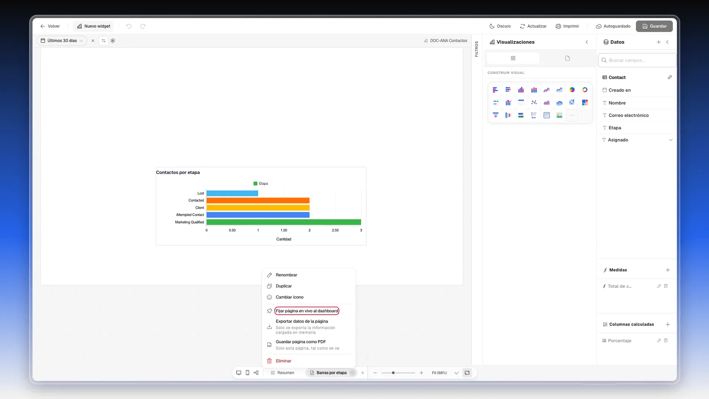The width and height of the screenshot is (709, 399).
Task: Switch to desktop layout view
Action: [x=239, y=373]
